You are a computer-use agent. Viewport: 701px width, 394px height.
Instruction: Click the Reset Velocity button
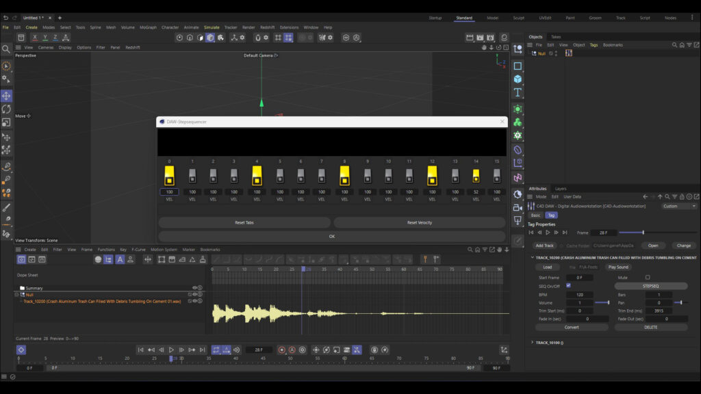pos(420,222)
